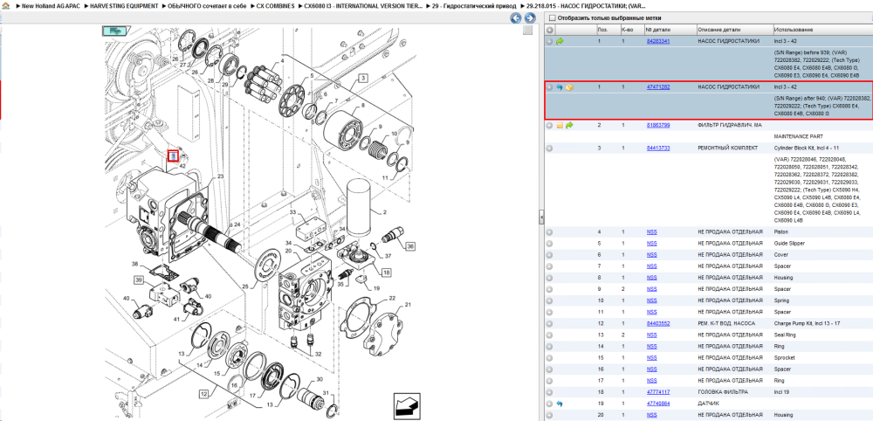Screen dimensions: 873x421
Task: Click the round icon in the 47740884 row
Action: pos(549,404)
